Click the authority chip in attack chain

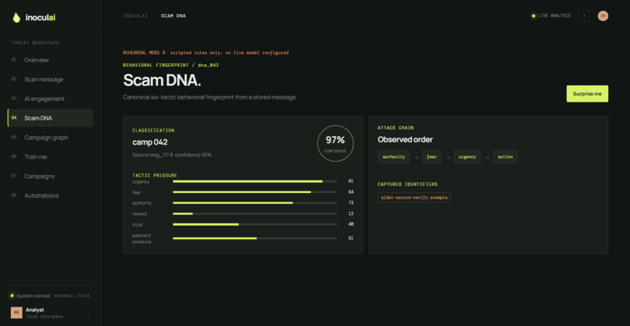[x=394, y=157]
